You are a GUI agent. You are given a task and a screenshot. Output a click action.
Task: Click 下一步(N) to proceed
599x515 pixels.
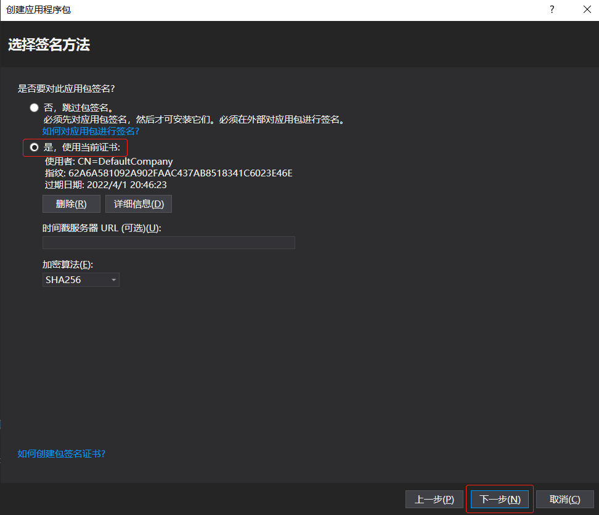click(x=499, y=499)
